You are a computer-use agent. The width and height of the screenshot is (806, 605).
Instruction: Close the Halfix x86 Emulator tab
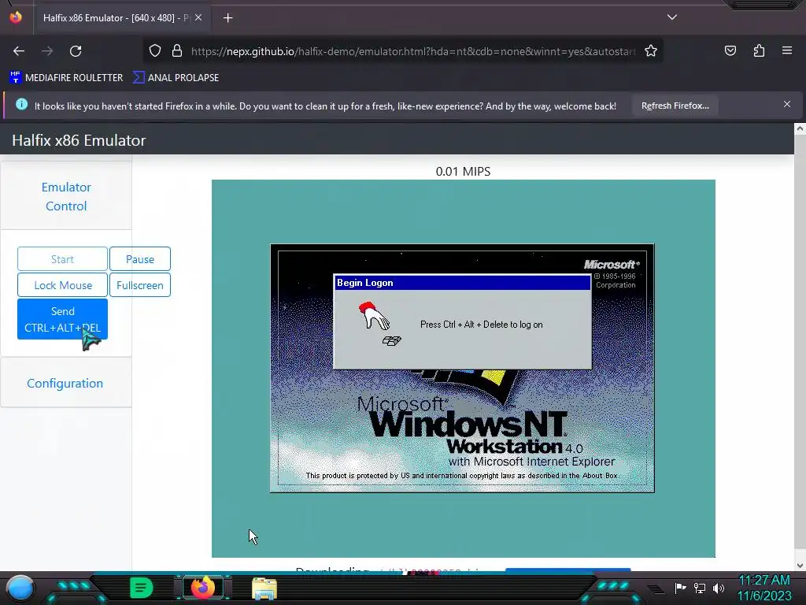coord(198,17)
